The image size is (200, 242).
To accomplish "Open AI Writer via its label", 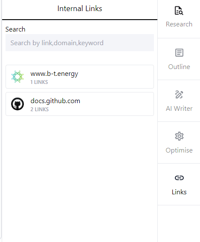I will 179,109.
